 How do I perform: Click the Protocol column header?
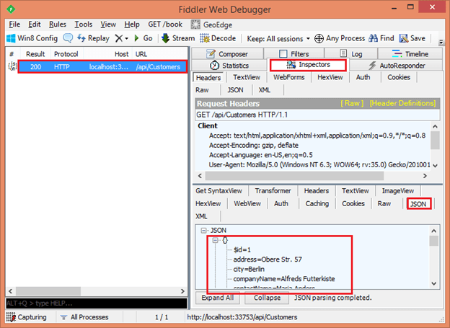coord(66,54)
